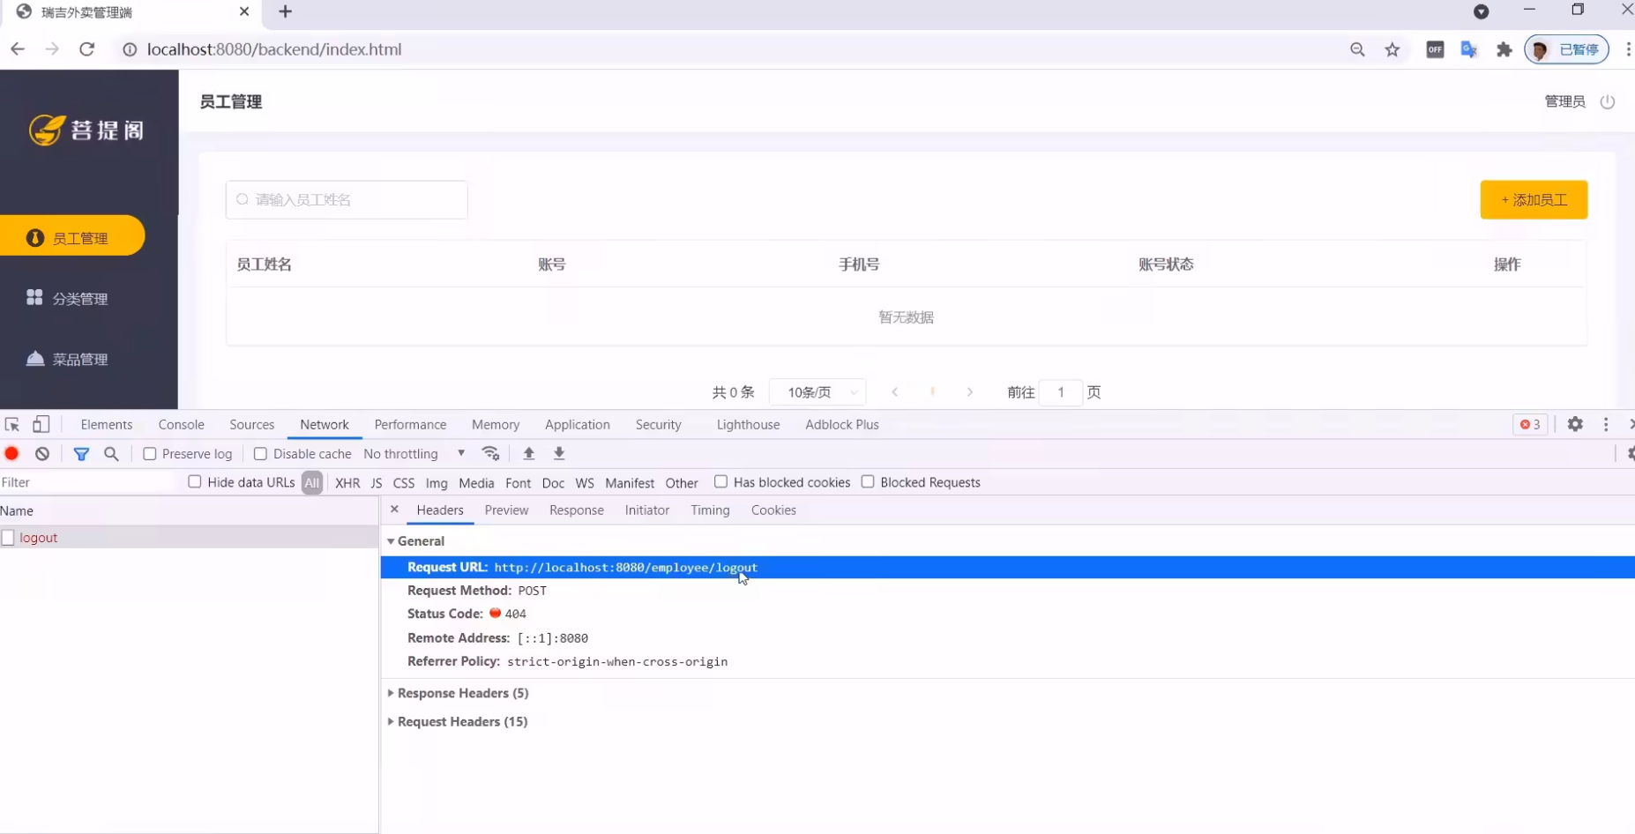Activate DevTools inspect element picker icon
This screenshot has height=834, width=1635.
pyautogui.click(x=12, y=424)
